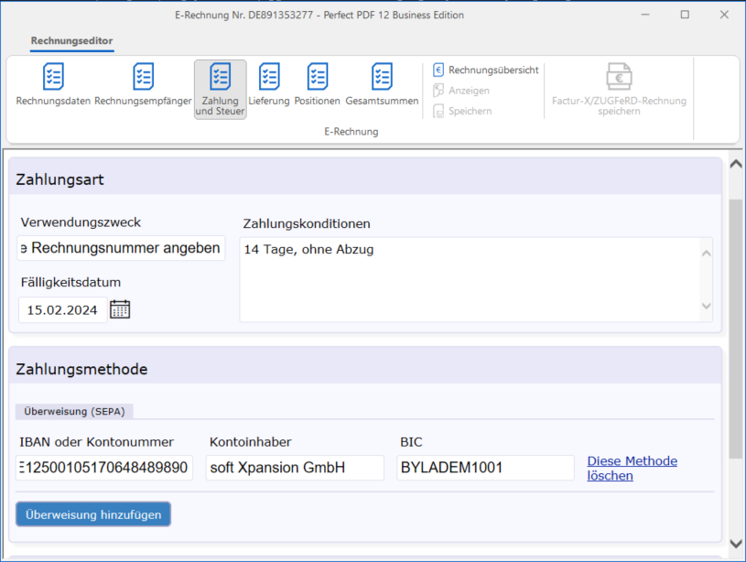Select the Überweisung (SEPA) tab
The image size is (746, 562).
pyautogui.click(x=74, y=411)
